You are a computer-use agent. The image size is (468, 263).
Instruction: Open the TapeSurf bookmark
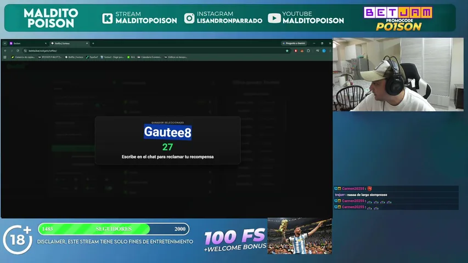point(92,57)
